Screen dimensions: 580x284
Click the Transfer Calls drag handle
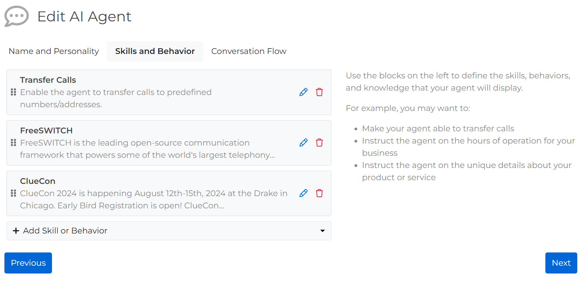(14, 92)
